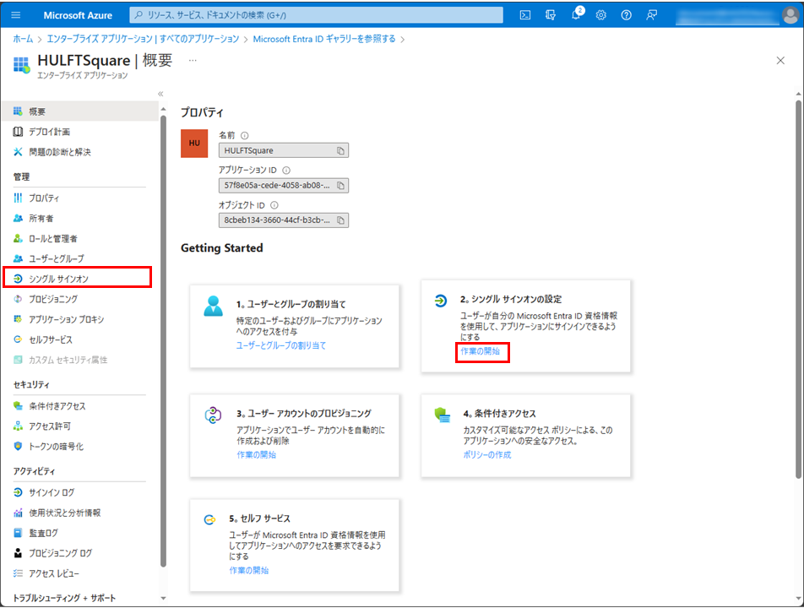
Task: Open the directory and subscription filter icon
Action: click(x=551, y=15)
